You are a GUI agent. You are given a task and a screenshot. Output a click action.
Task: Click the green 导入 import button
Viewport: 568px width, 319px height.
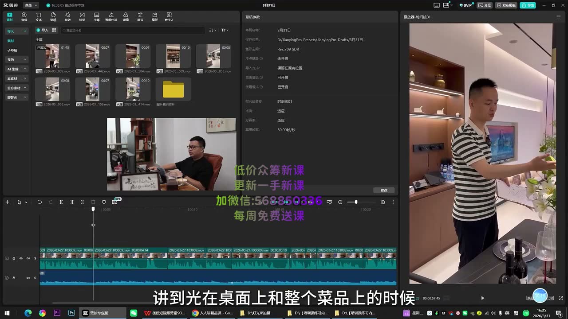pos(43,30)
